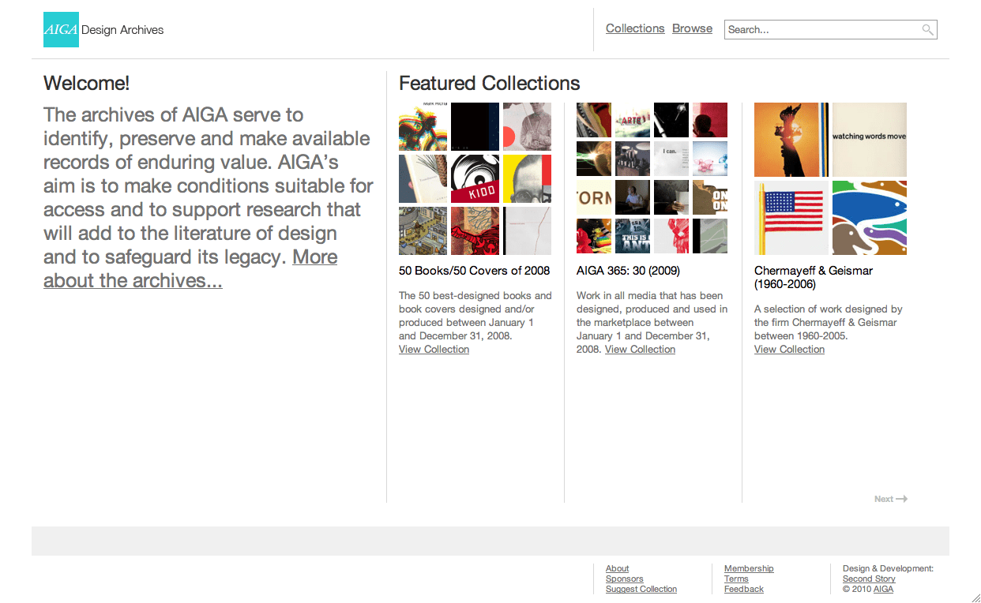Follow 'More about the archives...' link
Viewport: 981px width, 603px height.
(x=190, y=269)
